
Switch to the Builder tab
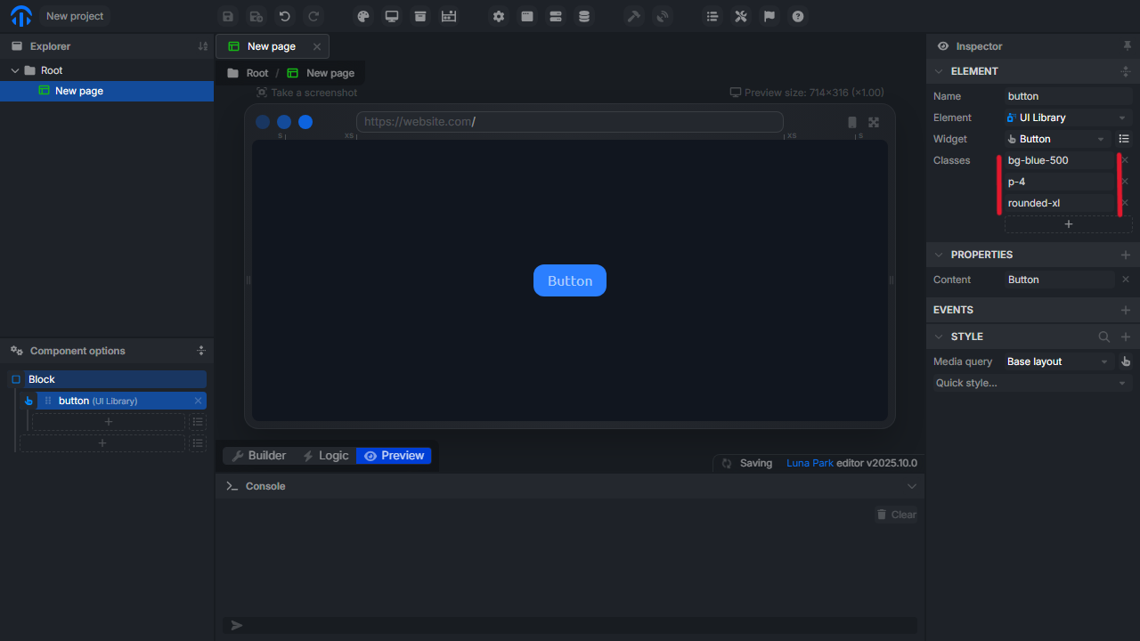pos(258,456)
